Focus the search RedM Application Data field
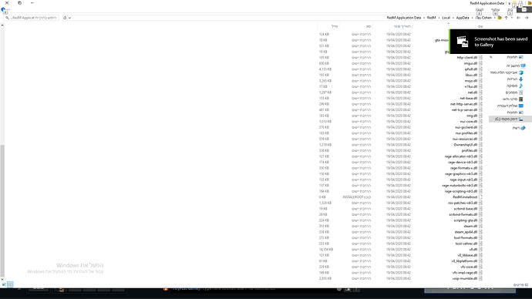532x299 pixels. [x=32, y=18]
